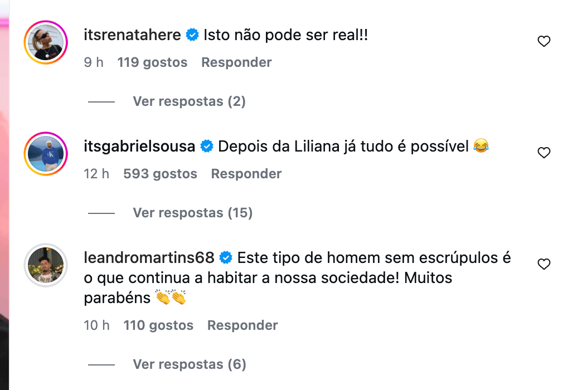The image size is (563, 390).
Task: Expand Ver respostas (2) replies
Action: click(x=189, y=101)
